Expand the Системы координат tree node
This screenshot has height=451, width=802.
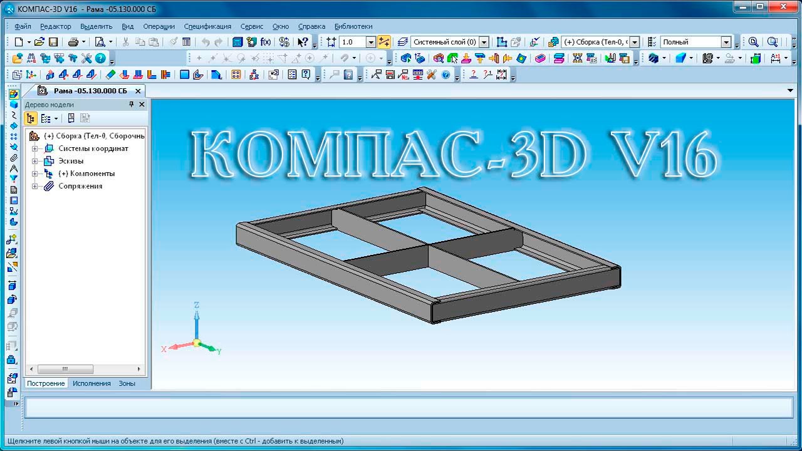tap(35, 148)
